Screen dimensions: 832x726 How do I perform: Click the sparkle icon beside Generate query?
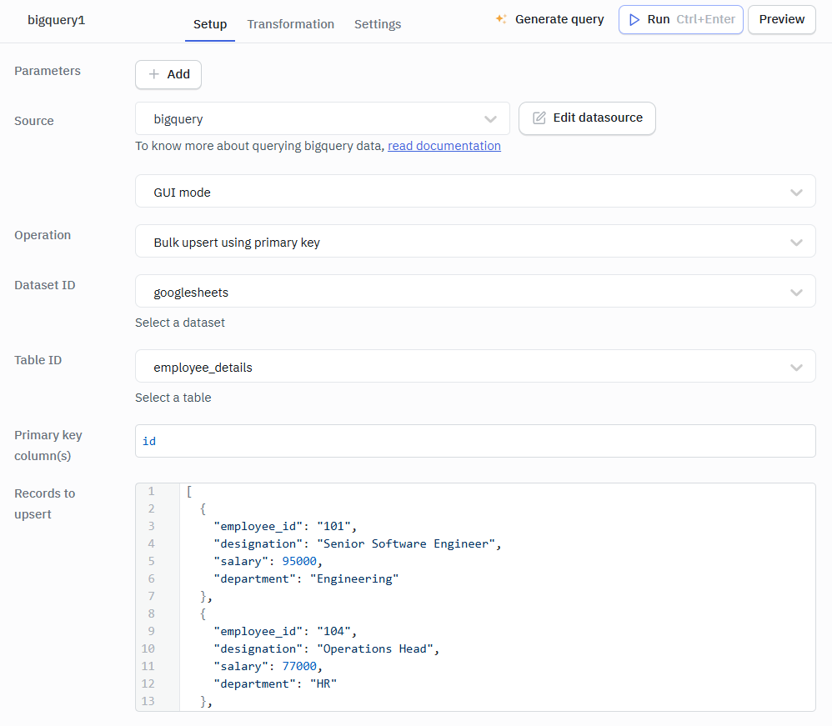(x=501, y=19)
